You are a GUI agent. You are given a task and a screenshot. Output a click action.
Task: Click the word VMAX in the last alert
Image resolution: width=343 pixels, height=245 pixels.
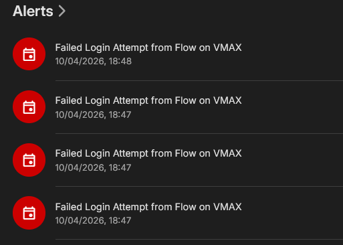pyautogui.click(x=227, y=207)
